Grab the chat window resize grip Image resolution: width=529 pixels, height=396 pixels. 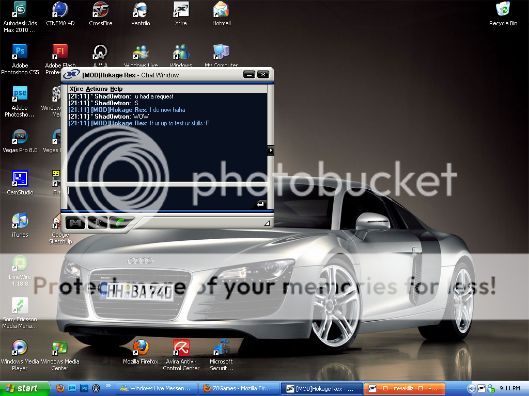pos(267,223)
